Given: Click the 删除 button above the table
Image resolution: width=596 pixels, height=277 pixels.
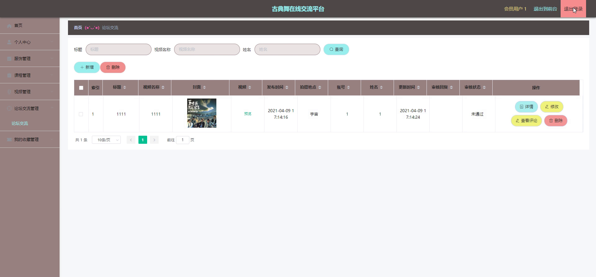Looking at the screenshot, I should (x=113, y=67).
